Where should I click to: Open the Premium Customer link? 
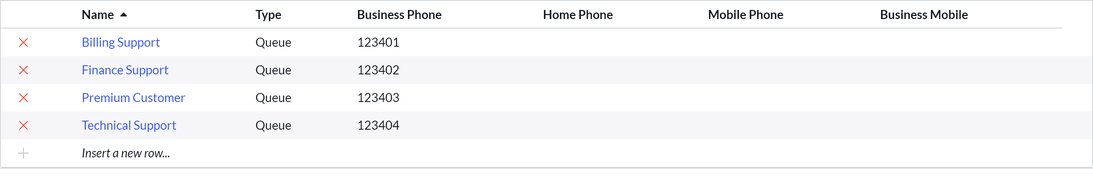pyautogui.click(x=133, y=98)
